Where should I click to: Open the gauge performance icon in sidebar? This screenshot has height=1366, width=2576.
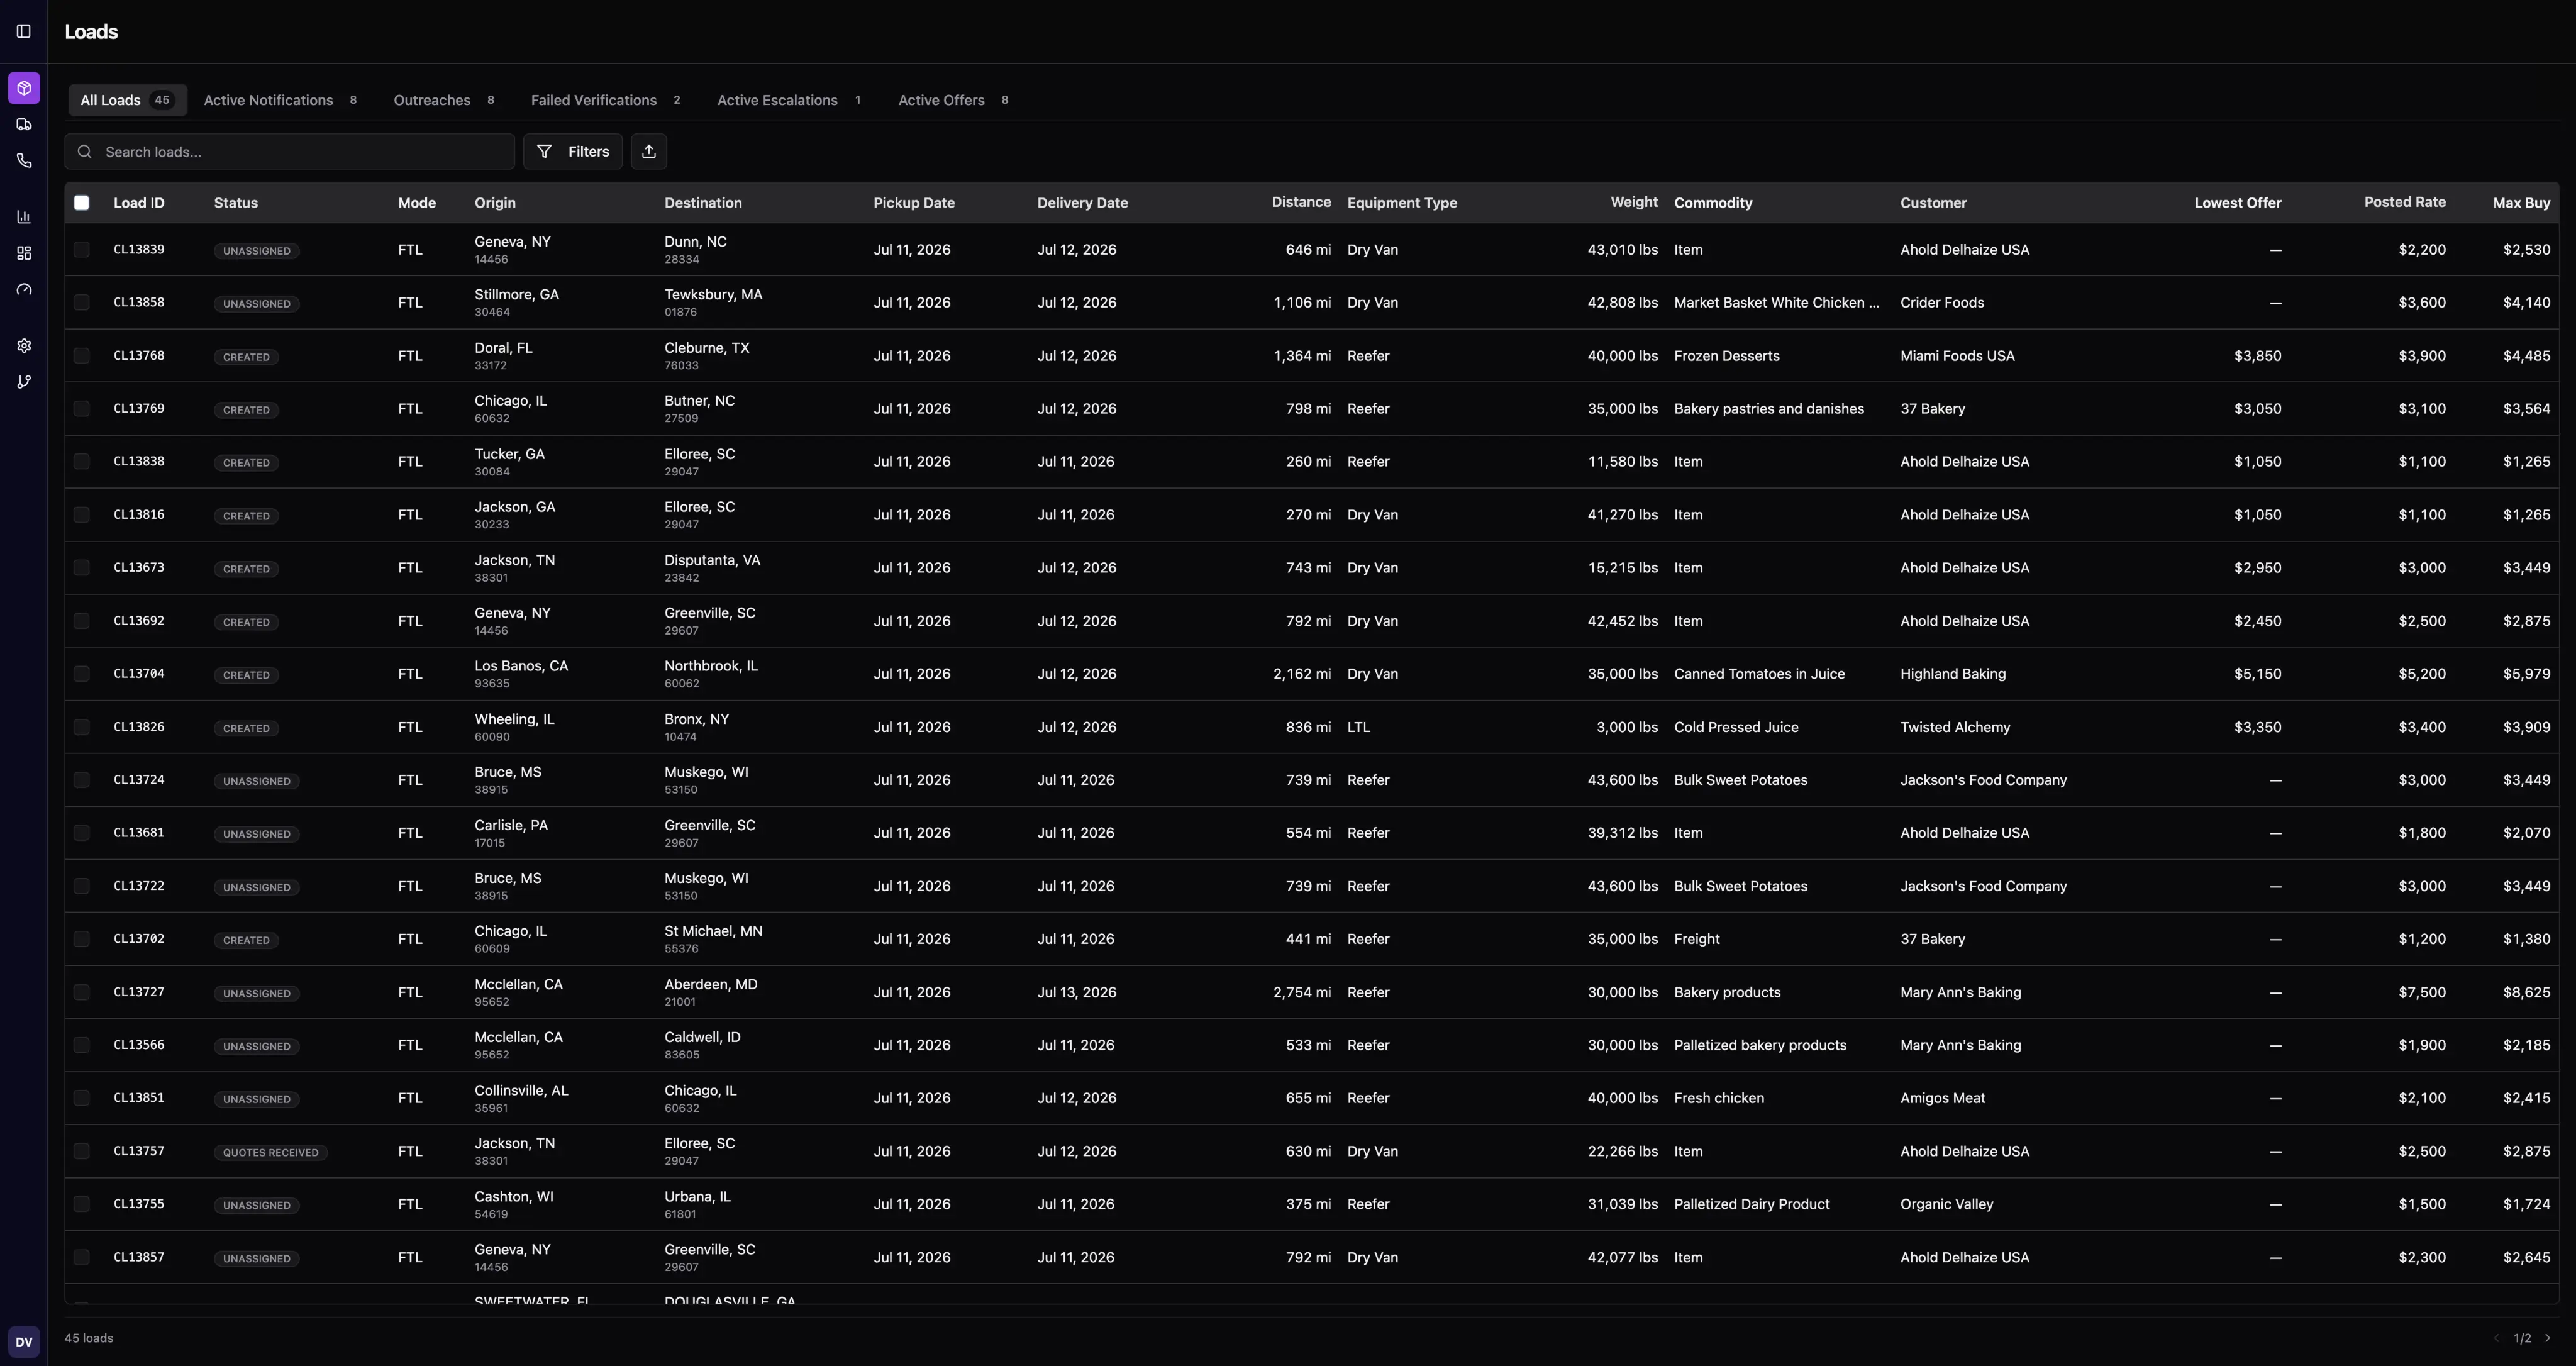24,290
